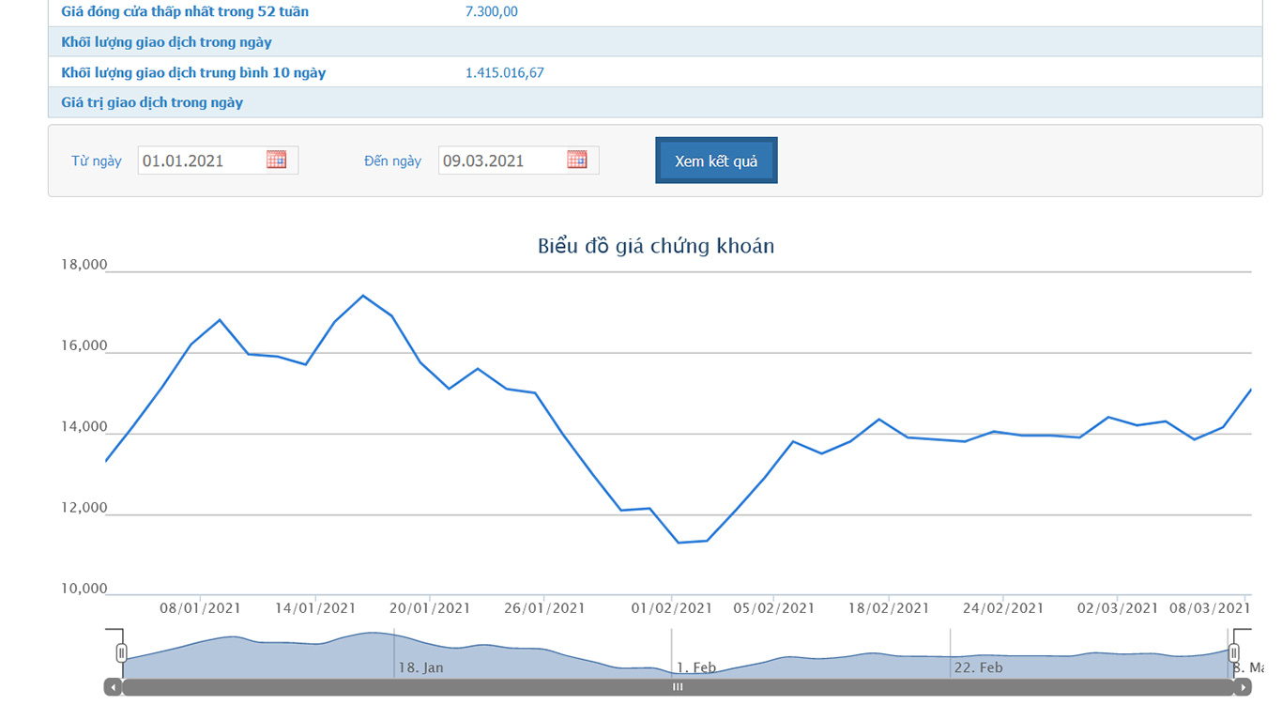Click the 01/02/2021 x-axis date label
Screen dimensions: 1282x720
pyautogui.click(x=671, y=608)
